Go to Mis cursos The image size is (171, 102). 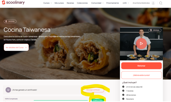click(59, 3)
